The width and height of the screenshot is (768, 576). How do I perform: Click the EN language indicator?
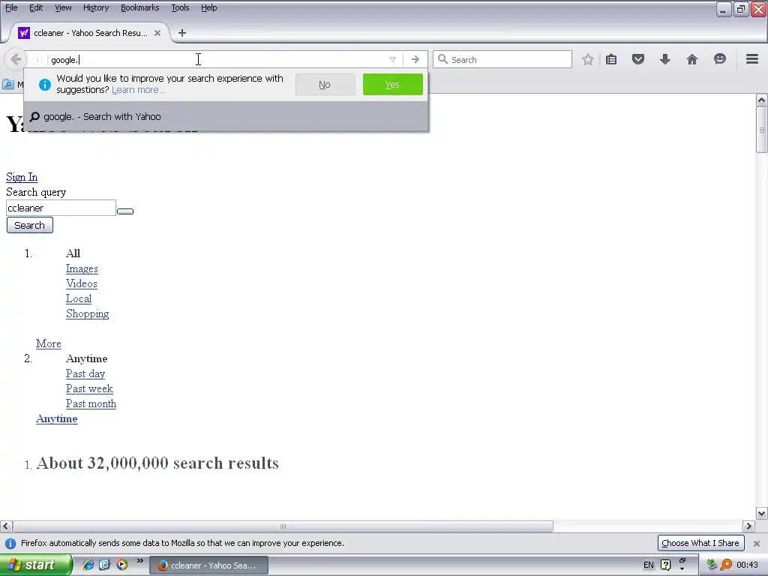pyautogui.click(x=649, y=565)
